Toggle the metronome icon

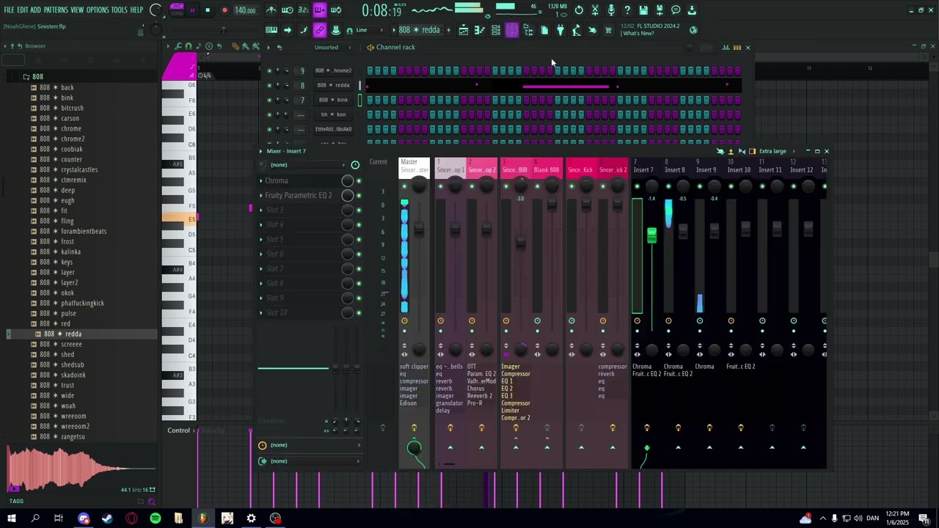pos(271,10)
